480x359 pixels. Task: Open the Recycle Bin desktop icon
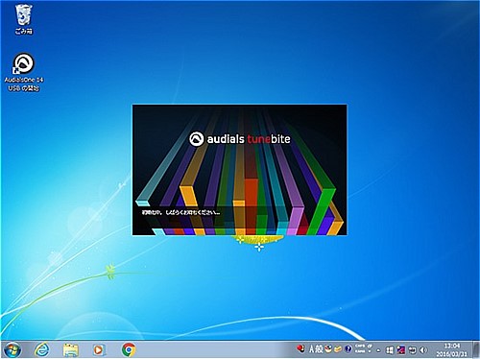[24, 18]
